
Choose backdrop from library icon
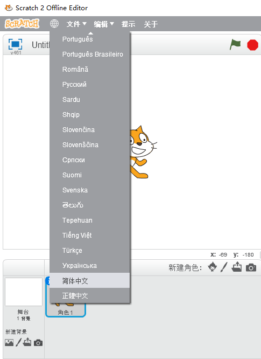(x=9, y=342)
